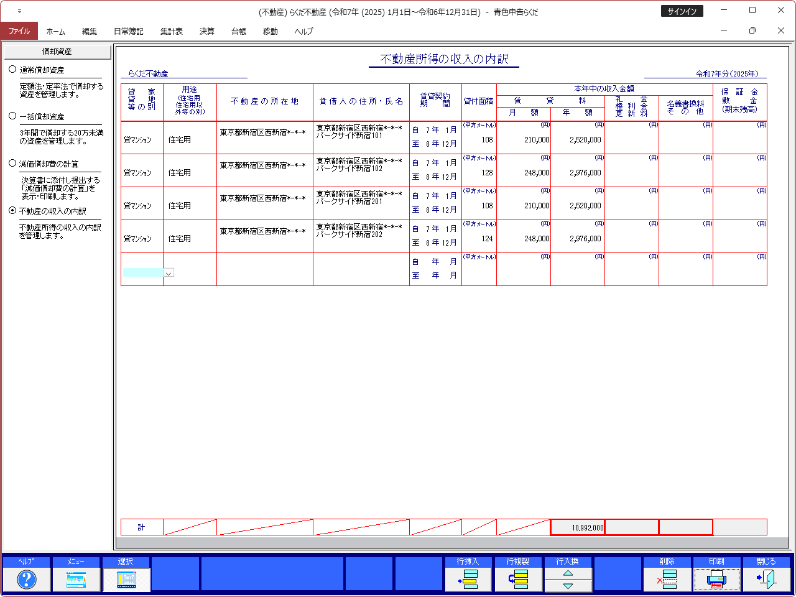Open the 決算 menu
The height and width of the screenshot is (597, 796).
pos(206,31)
